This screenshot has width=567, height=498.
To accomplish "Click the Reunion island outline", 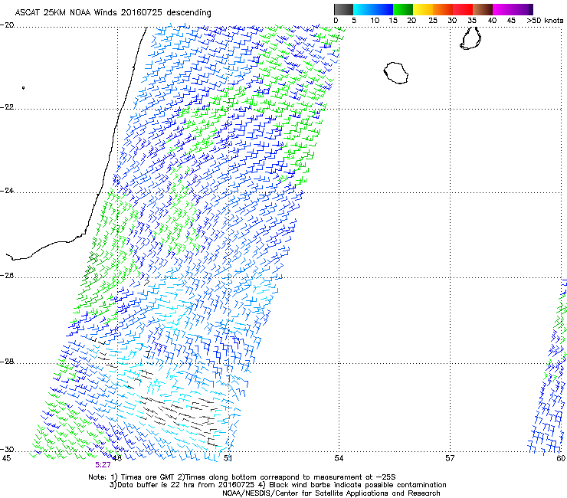I will pos(396,73).
